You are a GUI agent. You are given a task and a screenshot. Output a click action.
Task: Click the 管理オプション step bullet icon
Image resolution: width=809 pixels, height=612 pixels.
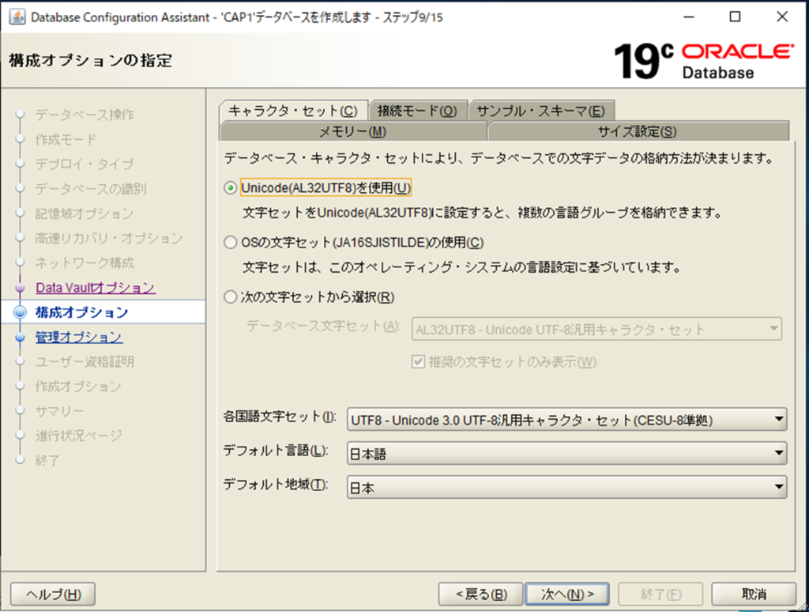point(21,338)
